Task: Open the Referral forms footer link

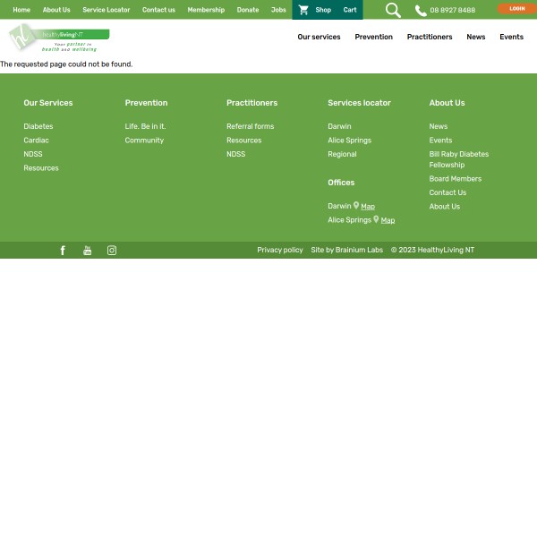Action: tap(250, 126)
